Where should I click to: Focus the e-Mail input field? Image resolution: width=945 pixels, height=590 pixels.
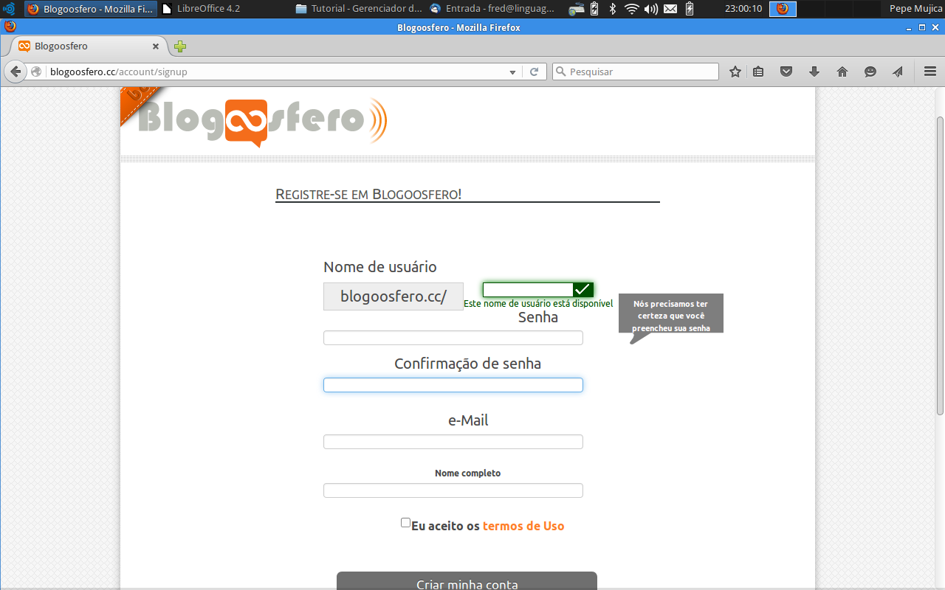pyautogui.click(x=453, y=442)
